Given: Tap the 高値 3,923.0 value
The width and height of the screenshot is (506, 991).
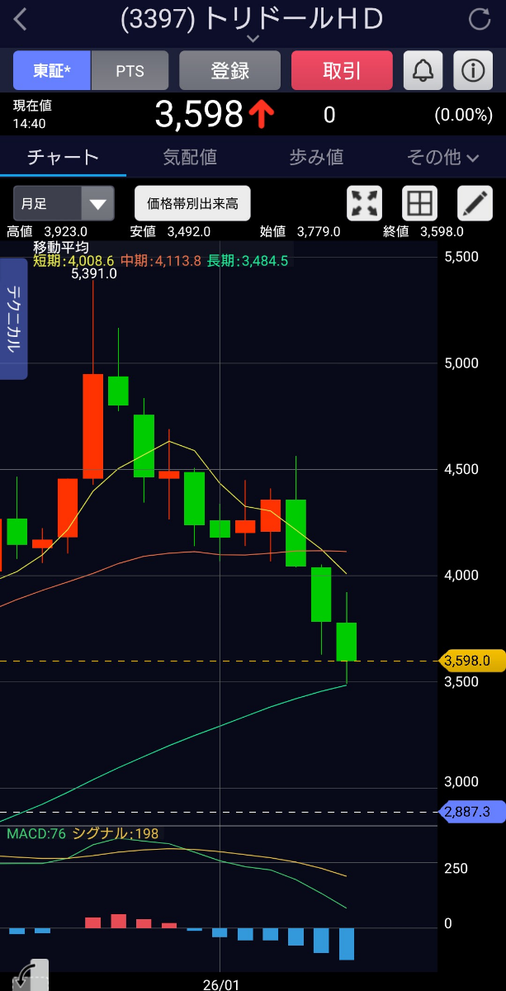Looking at the screenshot, I should [46, 232].
